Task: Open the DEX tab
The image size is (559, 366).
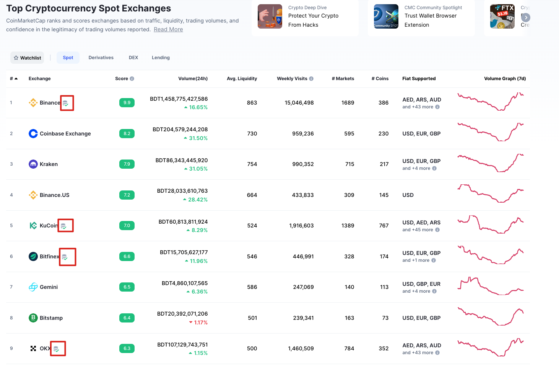Action: point(133,58)
